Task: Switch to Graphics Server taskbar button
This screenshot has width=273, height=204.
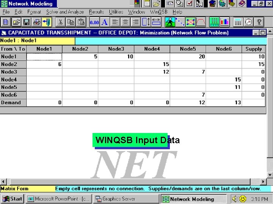Action: pos(126,199)
